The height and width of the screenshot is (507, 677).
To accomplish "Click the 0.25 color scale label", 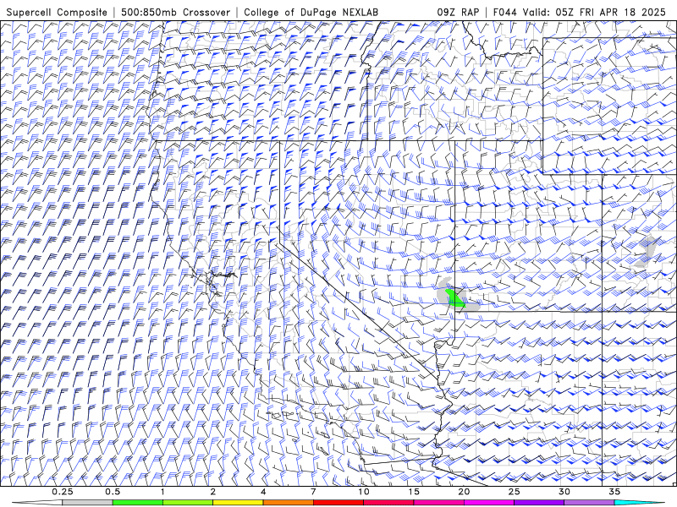I will [x=62, y=492].
